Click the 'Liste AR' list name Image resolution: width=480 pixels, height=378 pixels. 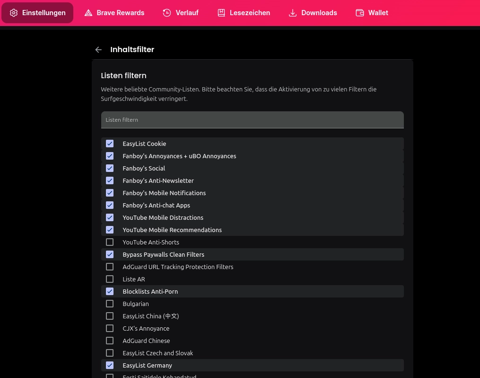click(134, 279)
